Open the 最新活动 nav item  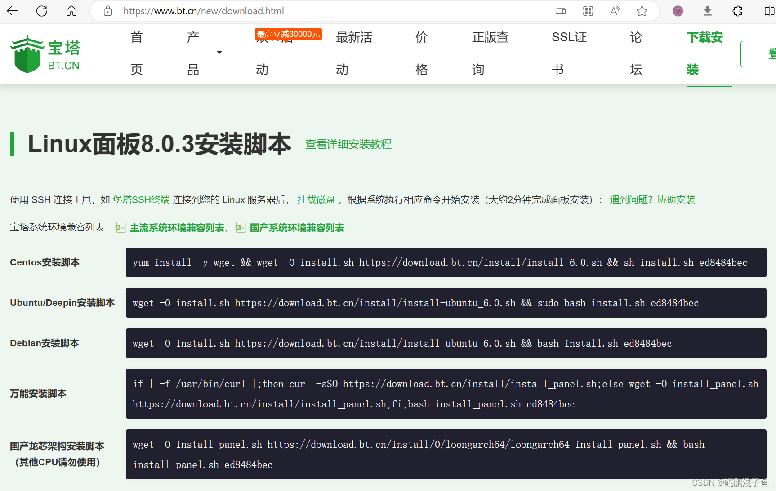[354, 53]
